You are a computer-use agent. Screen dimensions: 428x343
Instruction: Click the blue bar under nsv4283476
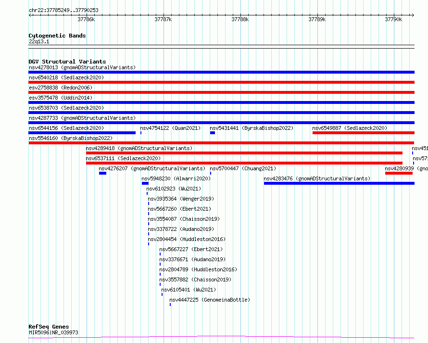click(x=340, y=183)
